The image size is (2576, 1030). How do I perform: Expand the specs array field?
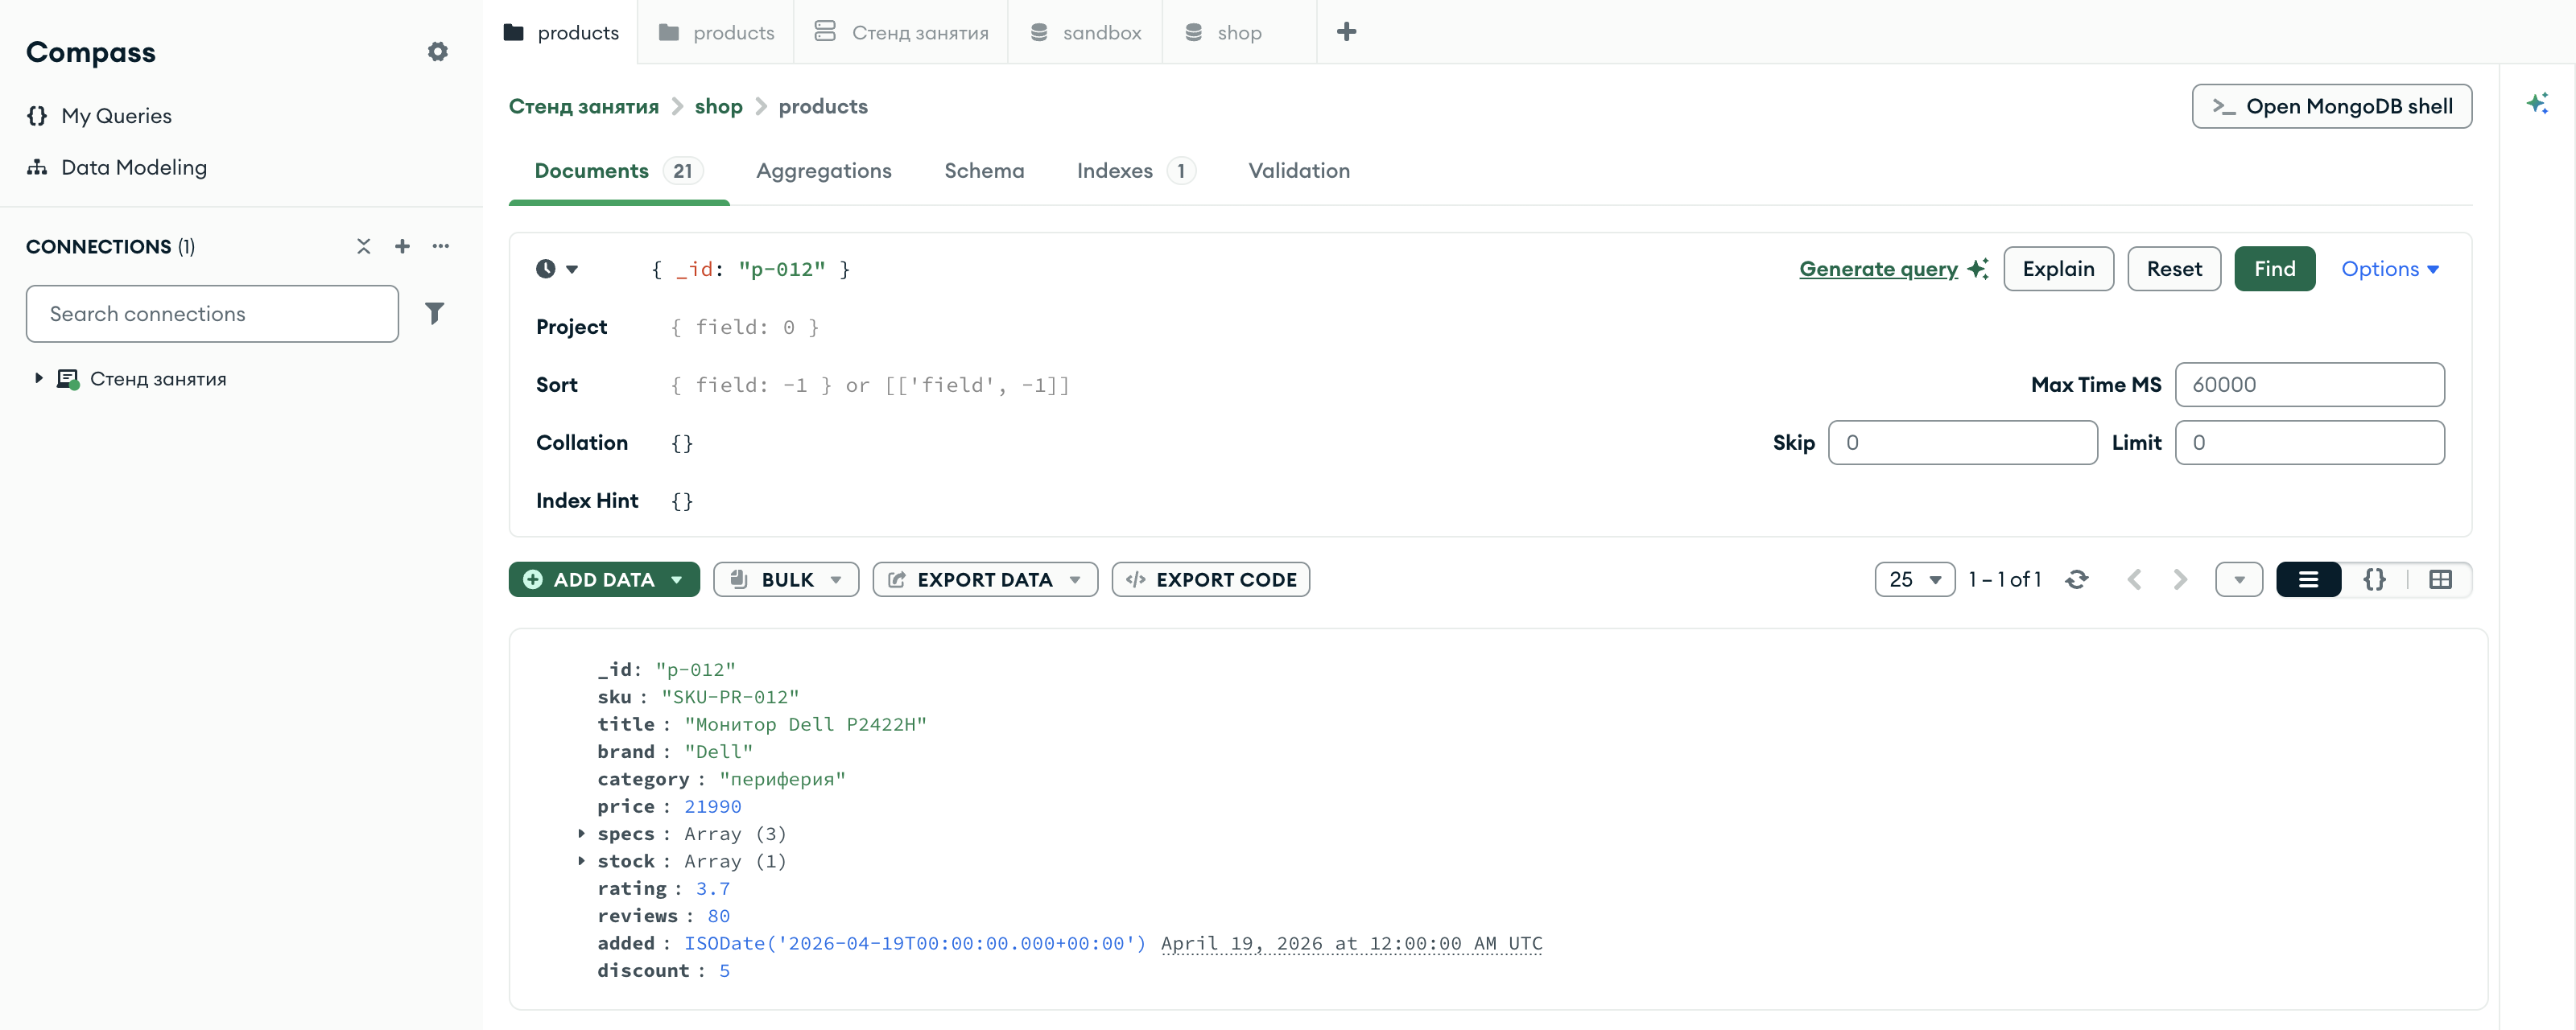[x=581, y=833]
